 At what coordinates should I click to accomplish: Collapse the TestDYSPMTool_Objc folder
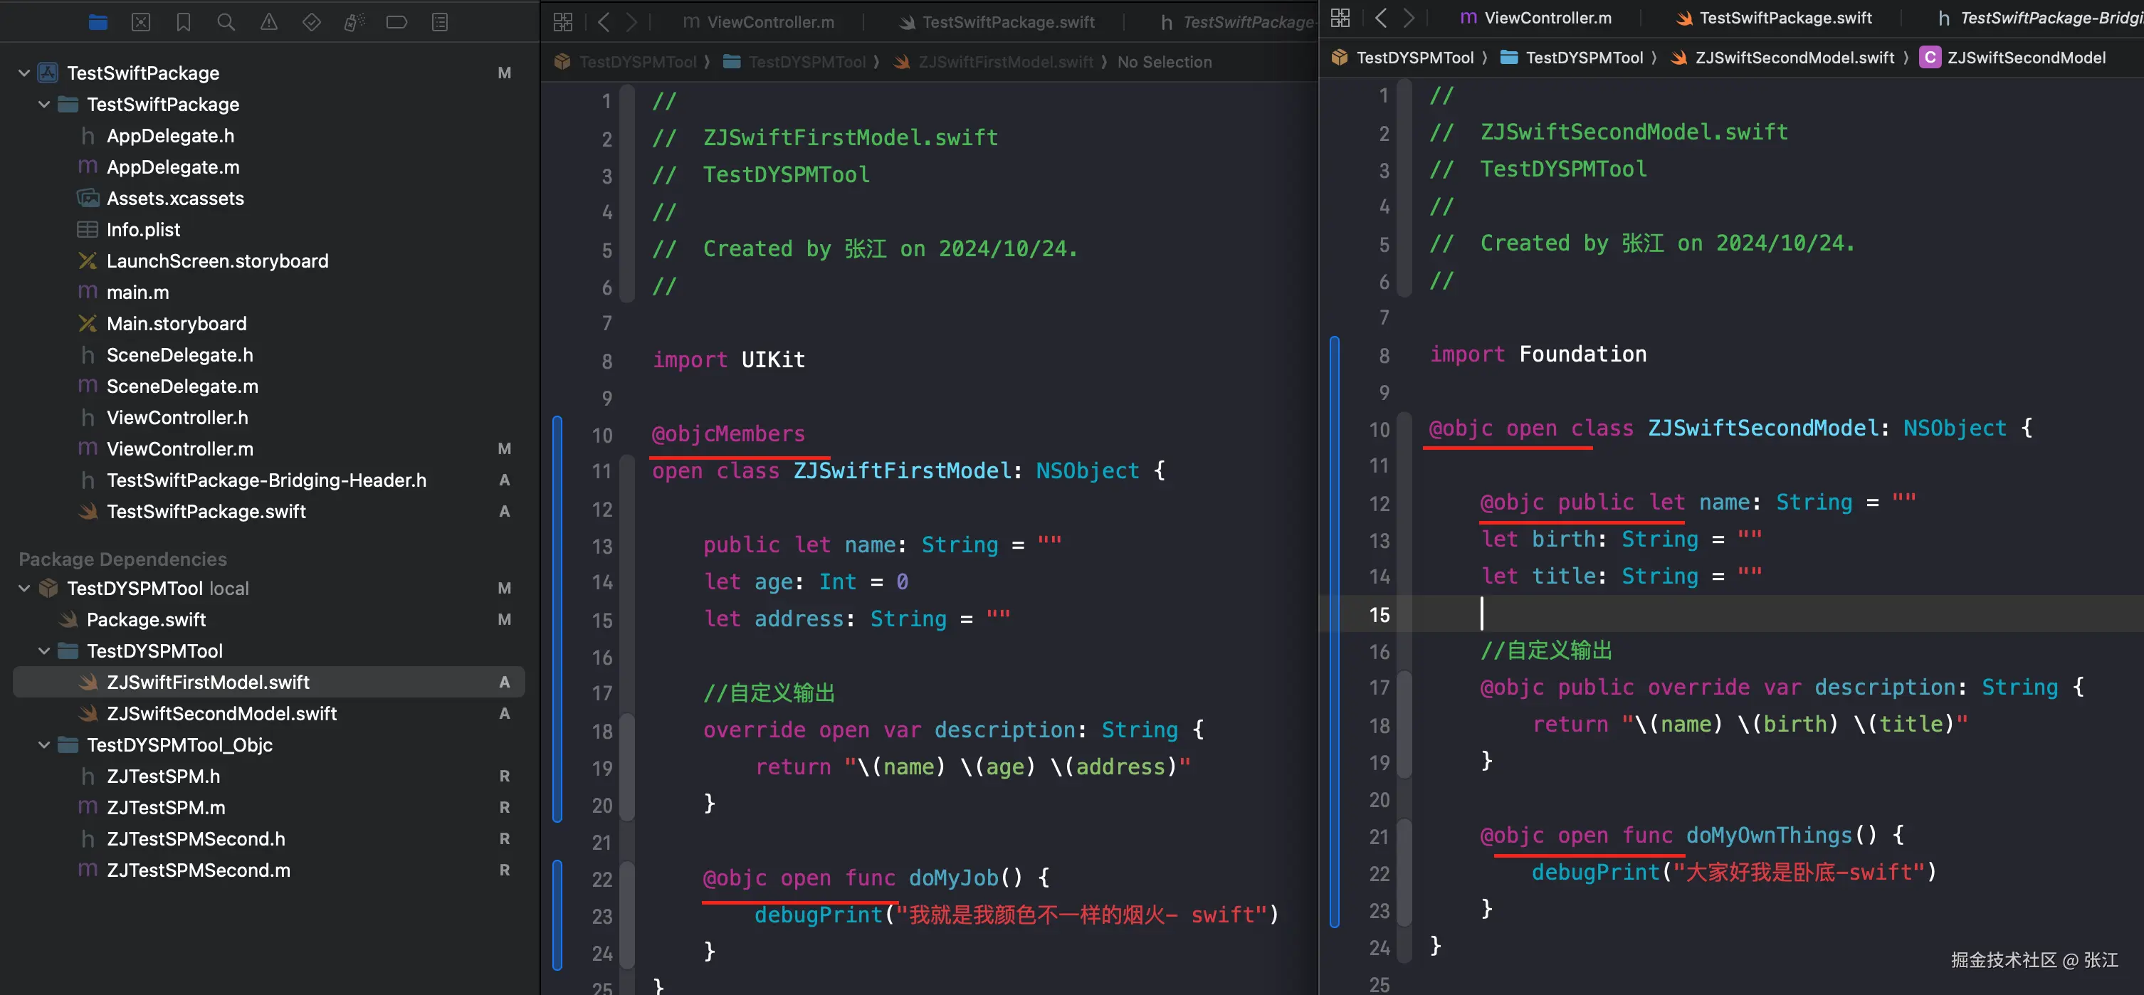44,744
